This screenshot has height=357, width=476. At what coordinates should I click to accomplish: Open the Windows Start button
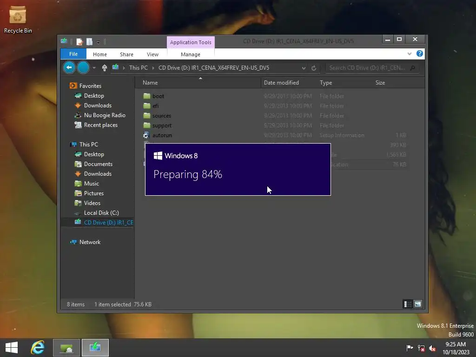click(12, 347)
